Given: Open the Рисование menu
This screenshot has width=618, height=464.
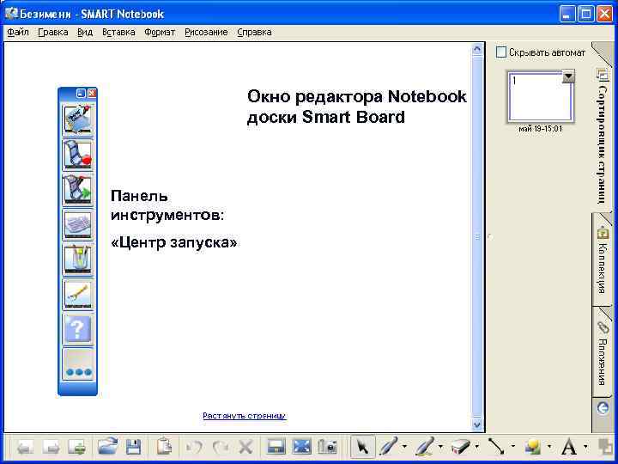Looking at the screenshot, I should pos(206,33).
